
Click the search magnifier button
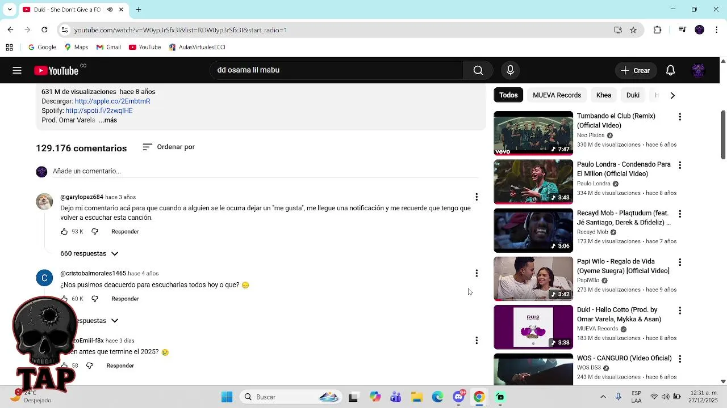478,70
